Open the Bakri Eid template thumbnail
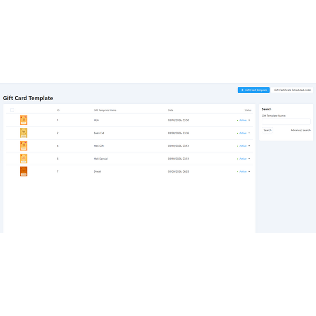316x316 pixels. pyautogui.click(x=23, y=133)
